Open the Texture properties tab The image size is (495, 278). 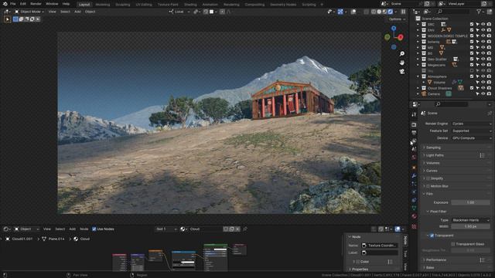click(414, 226)
